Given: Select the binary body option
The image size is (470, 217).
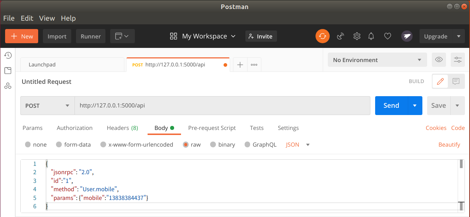Looking at the screenshot, I should pos(222,144).
